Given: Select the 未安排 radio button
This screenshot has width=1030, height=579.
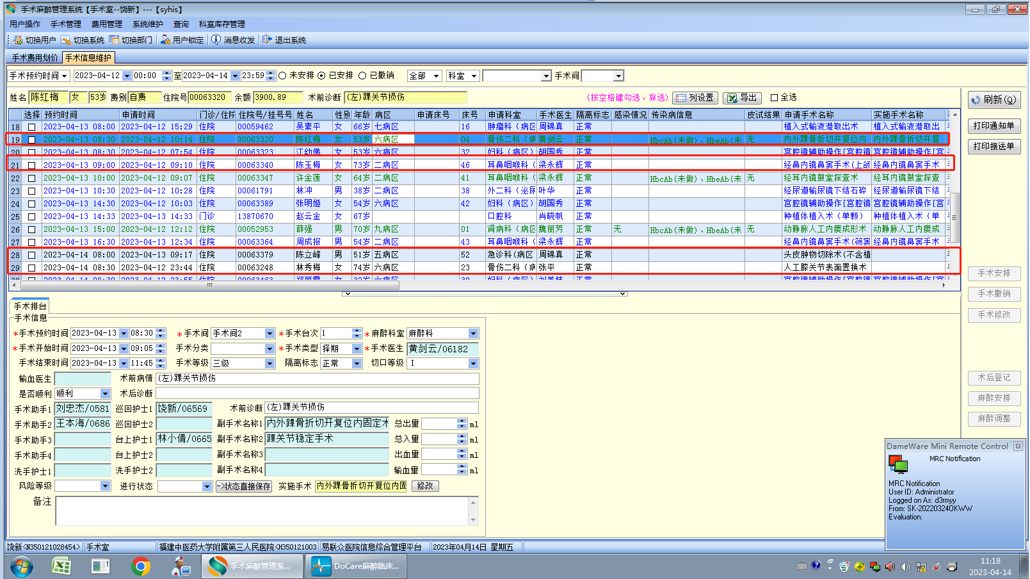Looking at the screenshot, I should coord(282,76).
